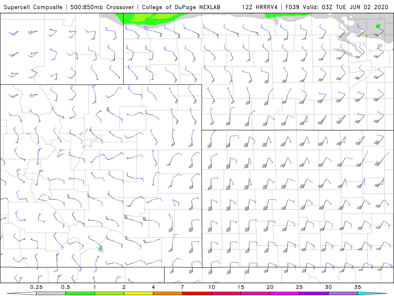Image resolution: width=394 pixels, height=296 pixels.
Task: Click the small green supercell spot in southern Colorado
Action: (100, 249)
